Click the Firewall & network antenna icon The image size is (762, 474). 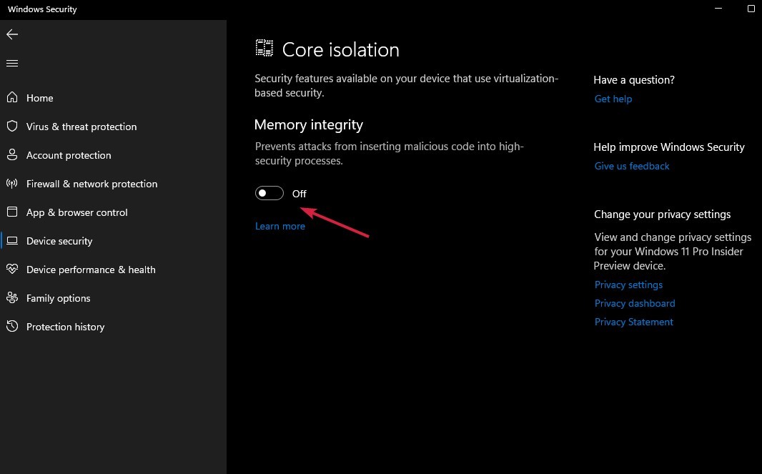[12, 184]
